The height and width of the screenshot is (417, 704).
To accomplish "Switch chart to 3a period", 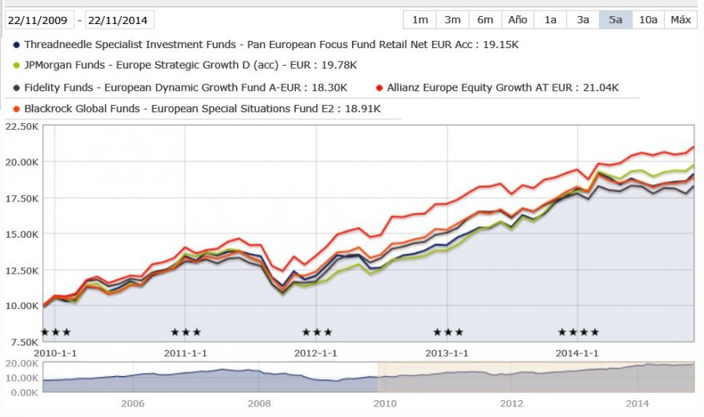I will [582, 20].
